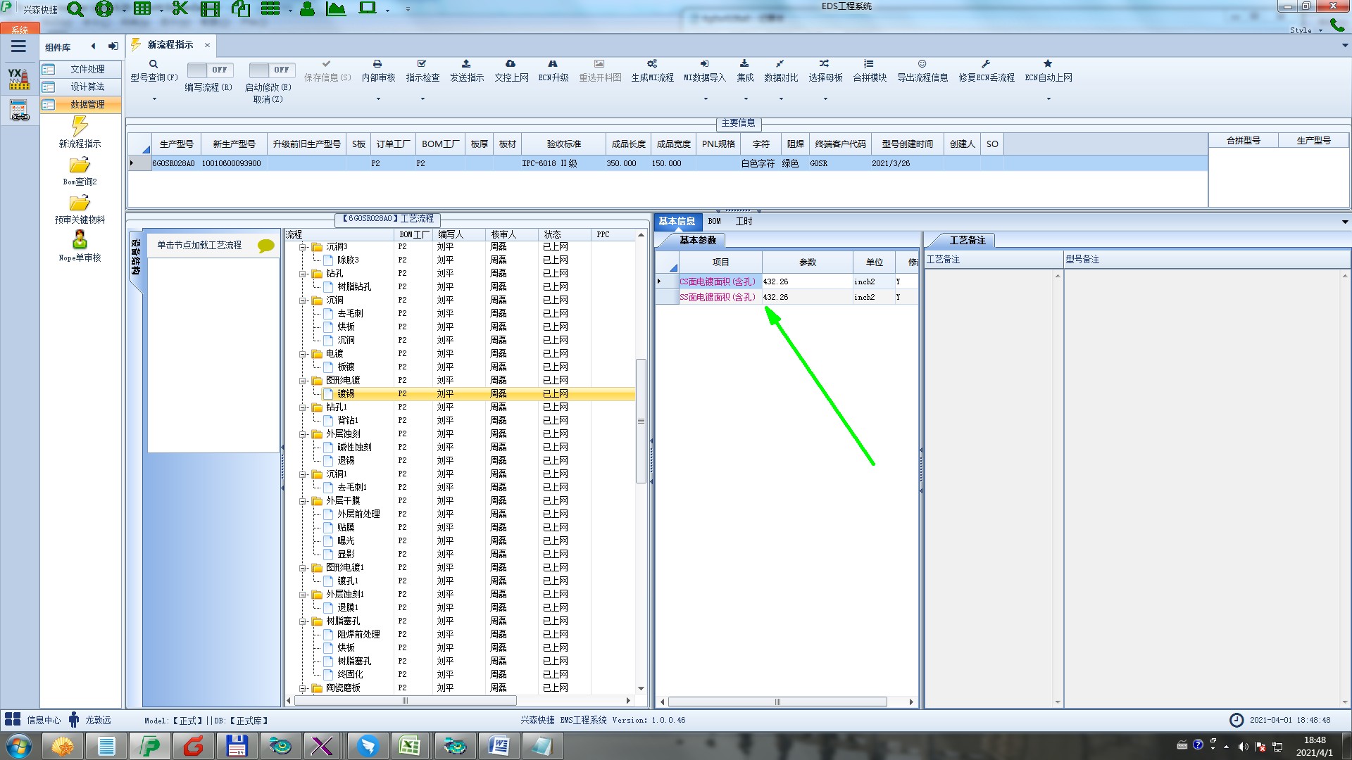The width and height of the screenshot is (1352, 760).
Task: Click 型号查询(F) search tool
Action: pos(154,70)
